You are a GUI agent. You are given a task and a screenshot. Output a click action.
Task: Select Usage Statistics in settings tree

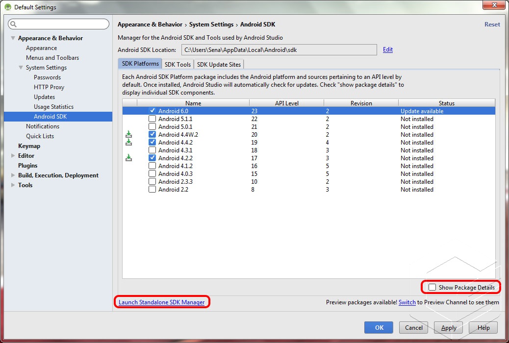[x=53, y=107]
